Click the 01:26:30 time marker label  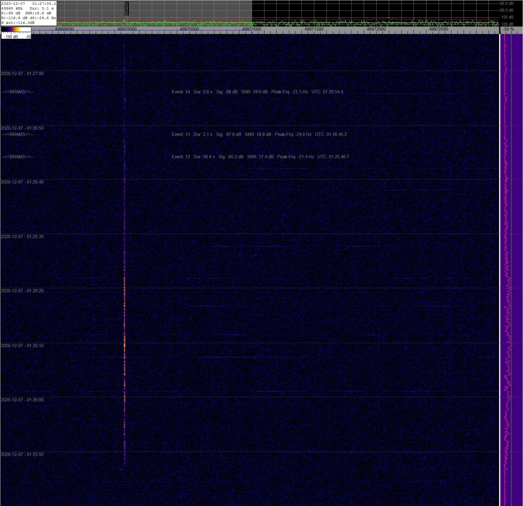(22, 237)
